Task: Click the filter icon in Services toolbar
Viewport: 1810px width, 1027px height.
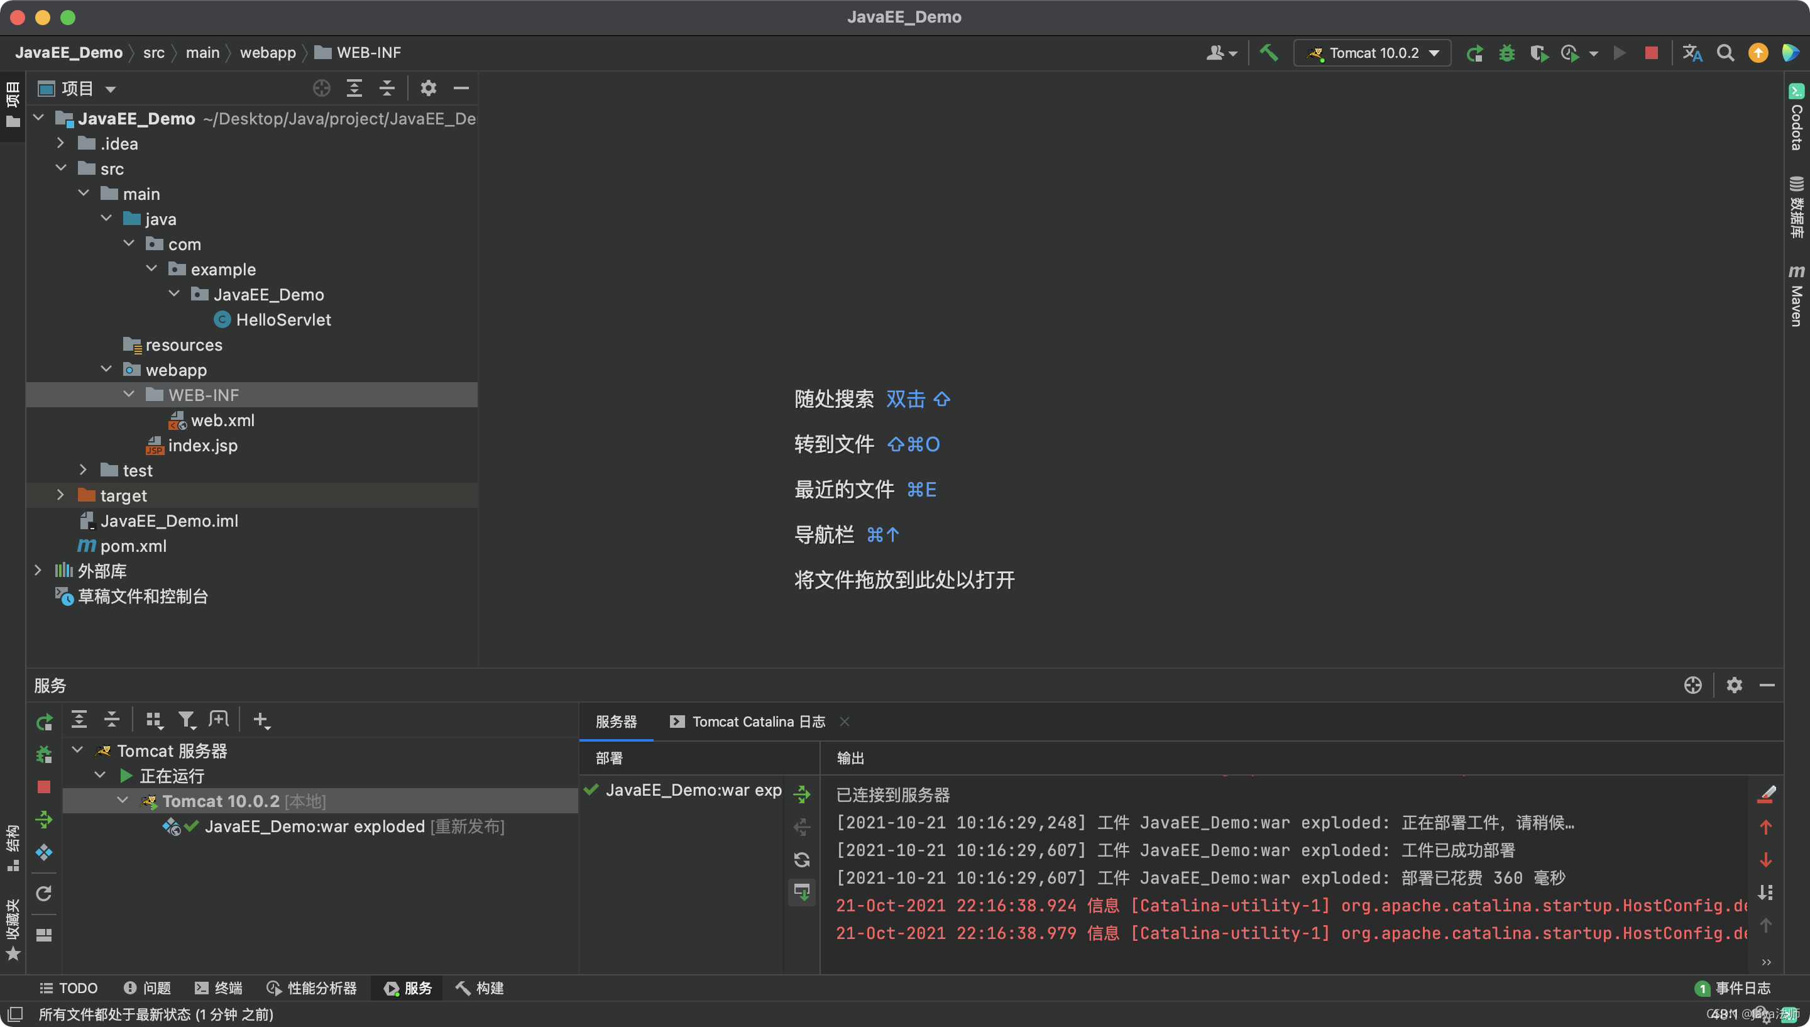Action: 186,720
